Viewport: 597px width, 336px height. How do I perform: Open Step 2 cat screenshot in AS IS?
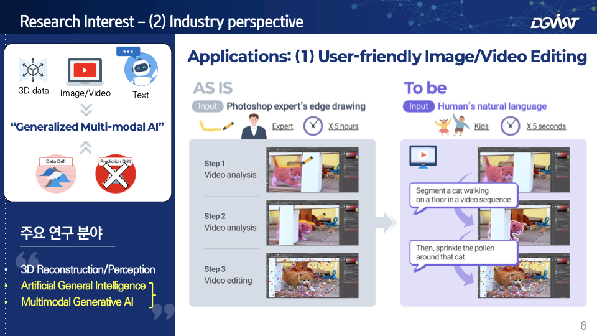tap(312, 223)
